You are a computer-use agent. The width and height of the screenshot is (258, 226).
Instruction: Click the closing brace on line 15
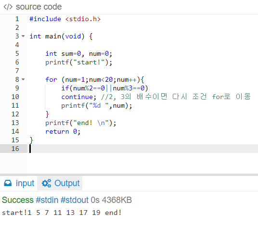click(31, 140)
